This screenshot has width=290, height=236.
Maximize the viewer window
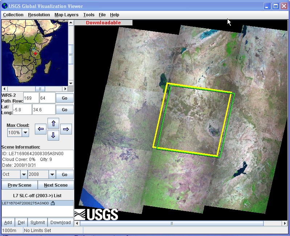click(275, 6)
